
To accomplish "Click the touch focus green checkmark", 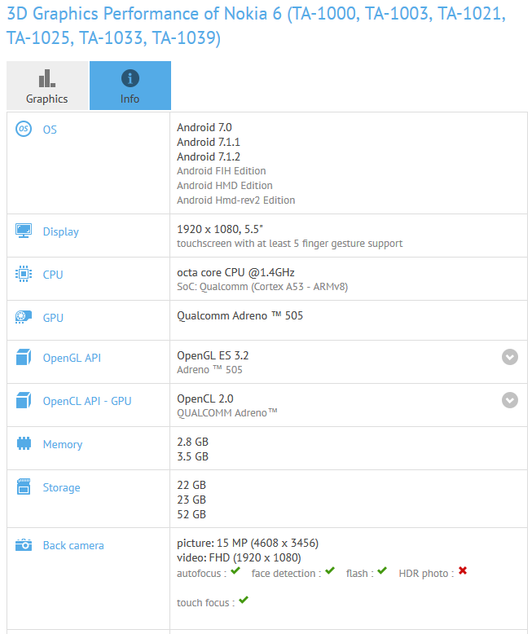I will click(x=244, y=601).
